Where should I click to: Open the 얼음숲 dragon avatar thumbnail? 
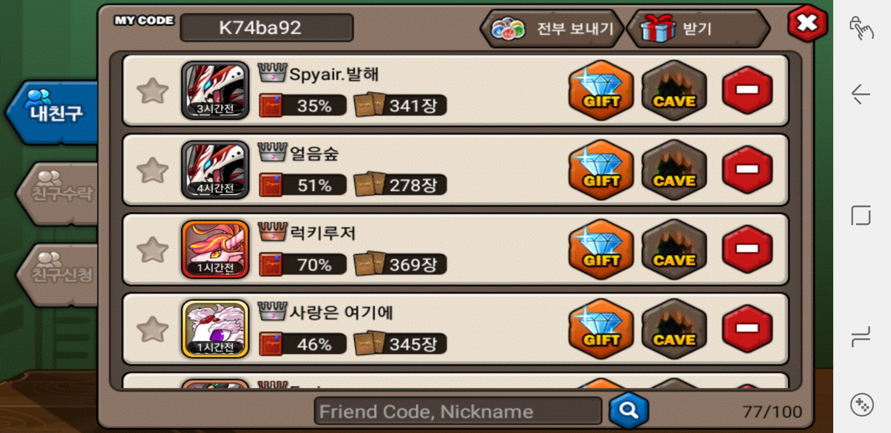(215, 170)
